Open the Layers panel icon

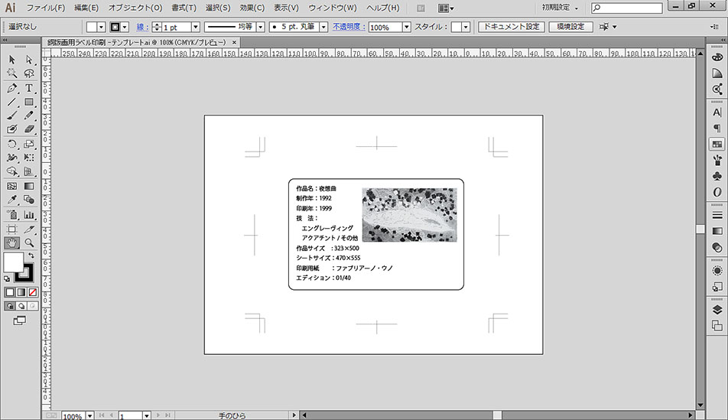point(717,310)
